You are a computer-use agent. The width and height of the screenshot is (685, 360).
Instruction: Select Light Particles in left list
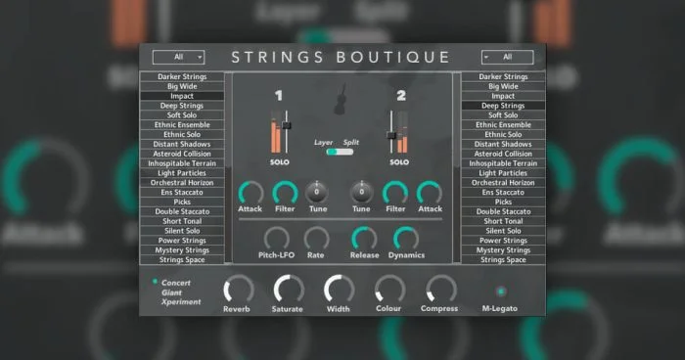click(182, 172)
